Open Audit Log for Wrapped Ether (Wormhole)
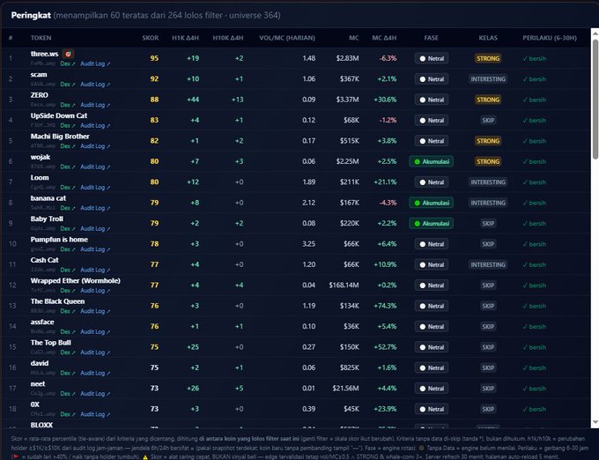 [x=95, y=291]
